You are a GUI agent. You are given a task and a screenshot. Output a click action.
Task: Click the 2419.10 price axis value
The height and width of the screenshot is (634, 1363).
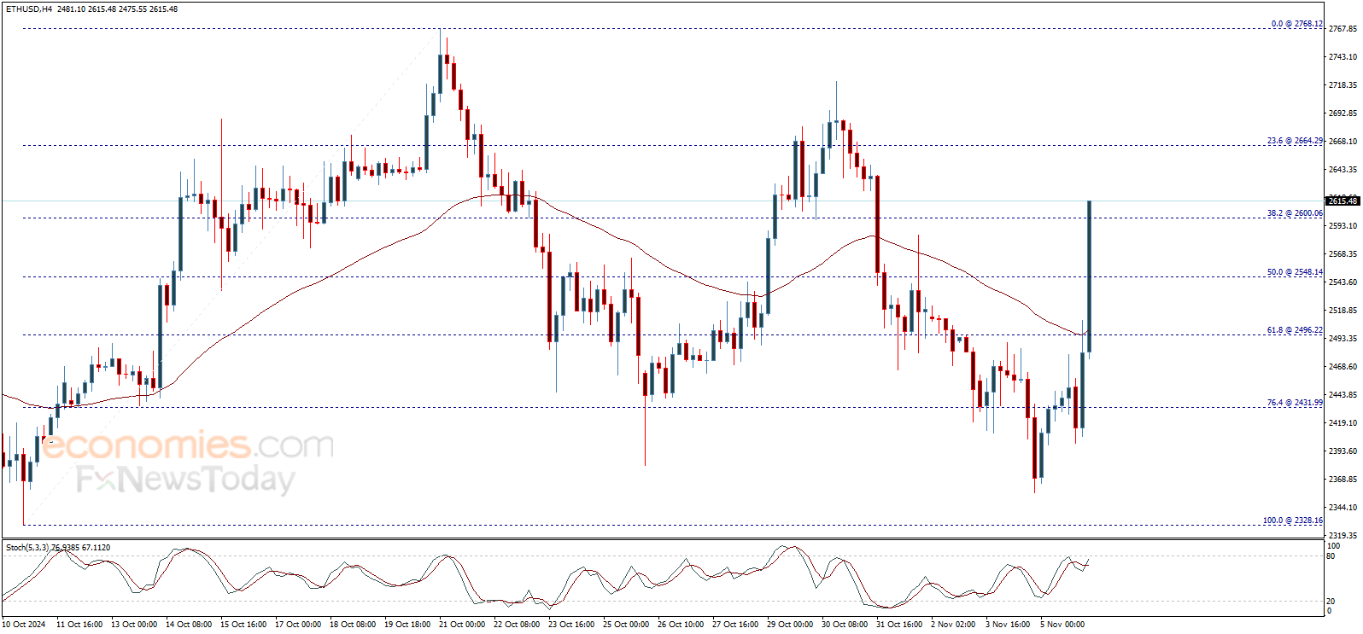tap(1343, 423)
